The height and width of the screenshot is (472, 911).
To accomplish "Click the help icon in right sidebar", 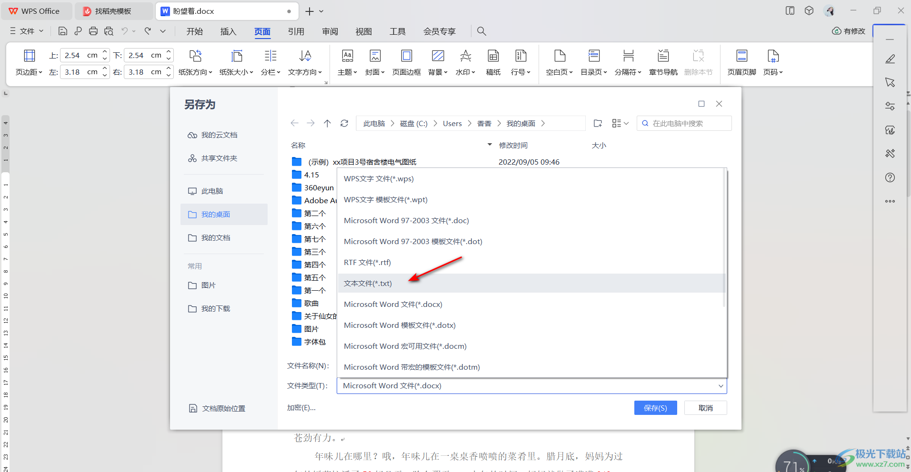I will pyautogui.click(x=890, y=177).
